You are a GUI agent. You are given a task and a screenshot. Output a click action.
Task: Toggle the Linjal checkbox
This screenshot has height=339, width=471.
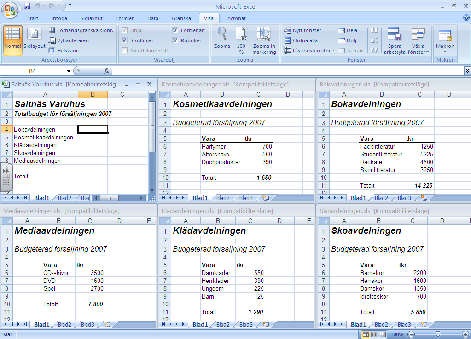pos(125,30)
